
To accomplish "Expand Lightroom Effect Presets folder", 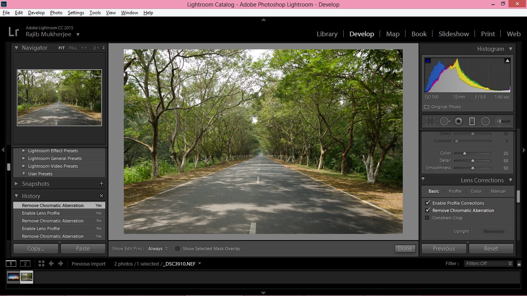I will pyautogui.click(x=24, y=151).
